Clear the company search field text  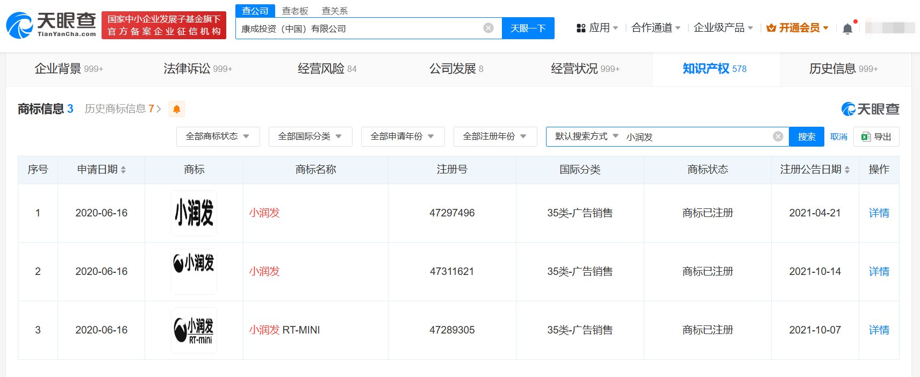(x=488, y=28)
